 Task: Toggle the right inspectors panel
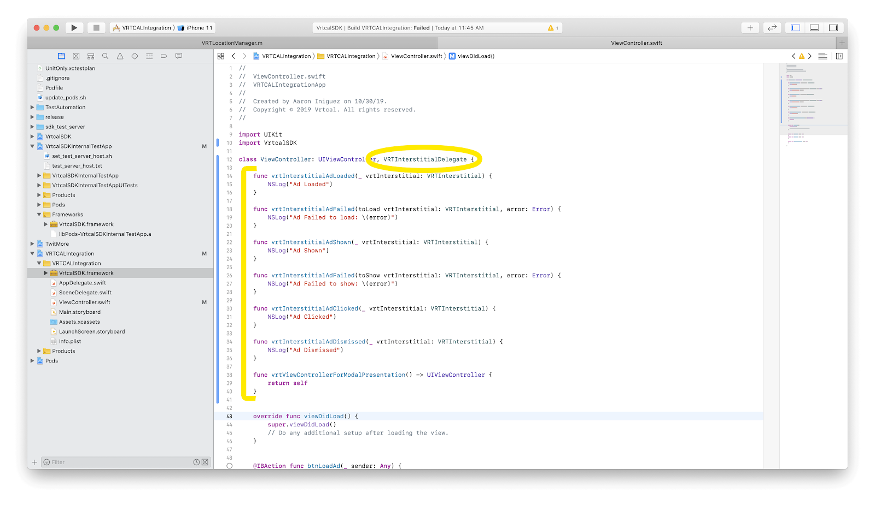[833, 28]
